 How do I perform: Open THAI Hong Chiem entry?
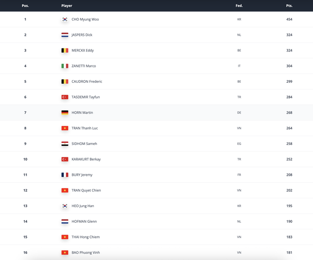pos(86,237)
